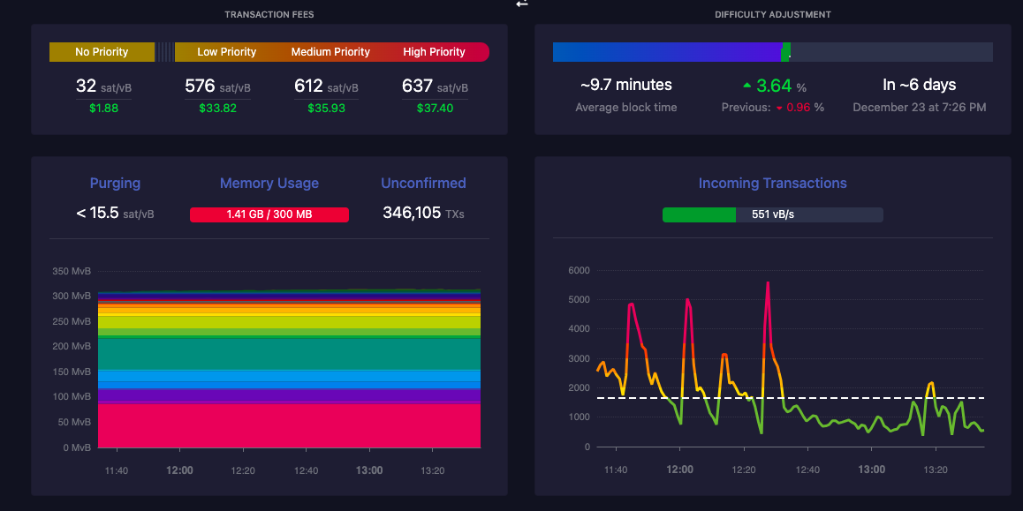This screenshot has height=511, width=1023.
Task: Click the blue difficulty adjustment progress bar
Action: tap(668, 52)
